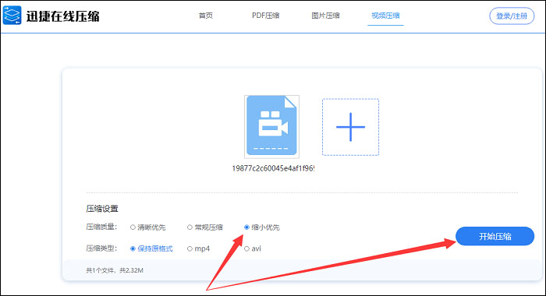Image resolution: width=546 pixels, height=296 pixels.
Task: Switch to the 图片压缩 tab
Action: 325,16
